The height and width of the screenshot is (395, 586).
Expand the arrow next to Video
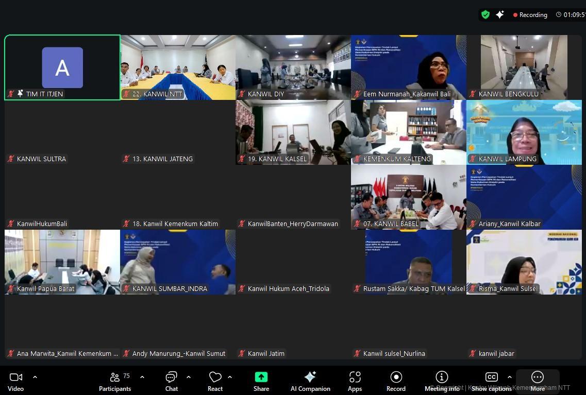point(35,377)
